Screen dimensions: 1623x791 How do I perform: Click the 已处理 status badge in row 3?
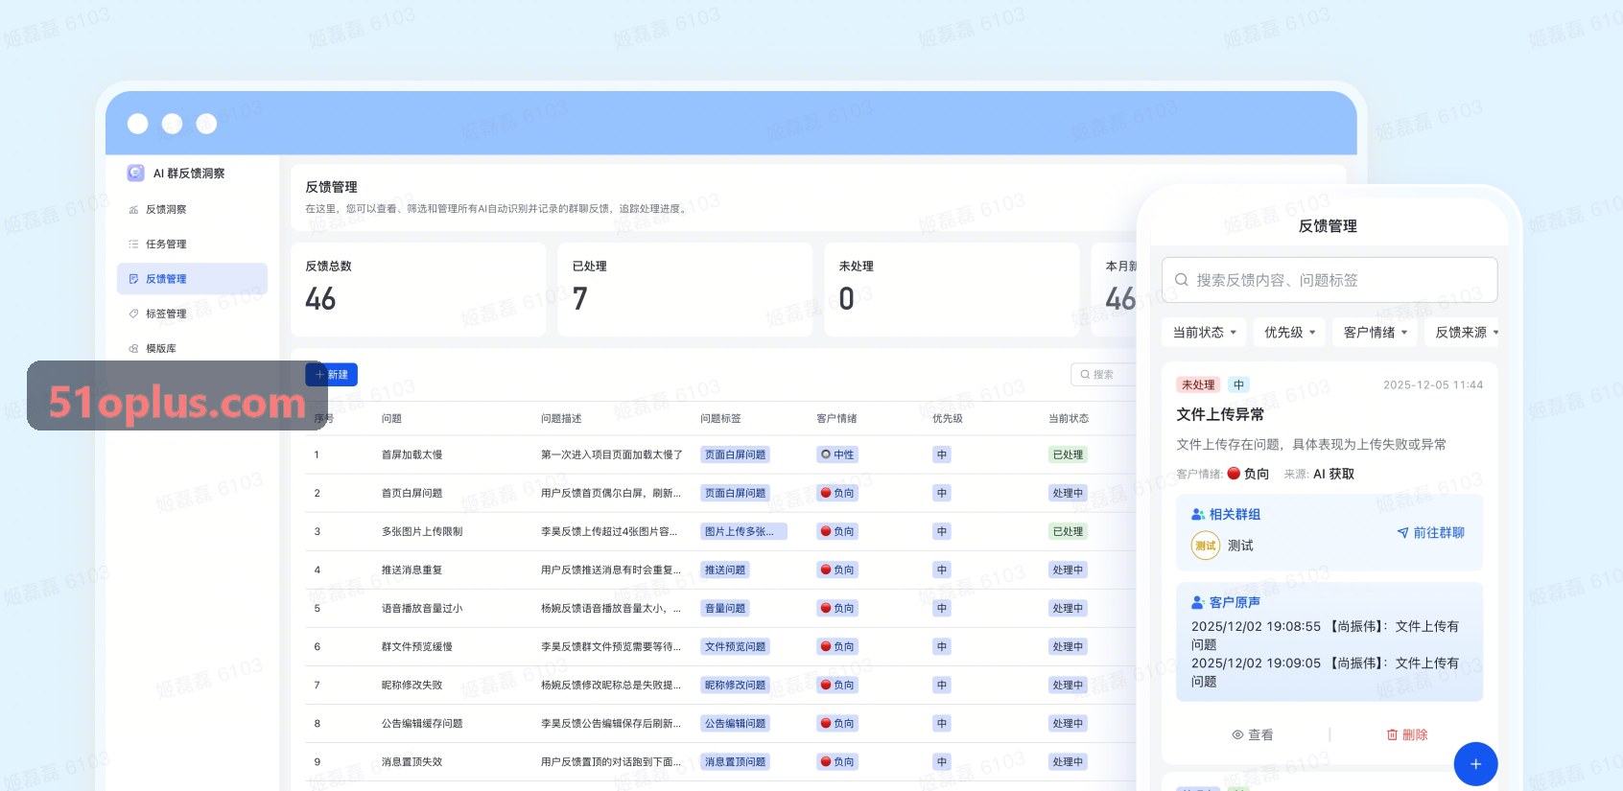[1068, 531]
